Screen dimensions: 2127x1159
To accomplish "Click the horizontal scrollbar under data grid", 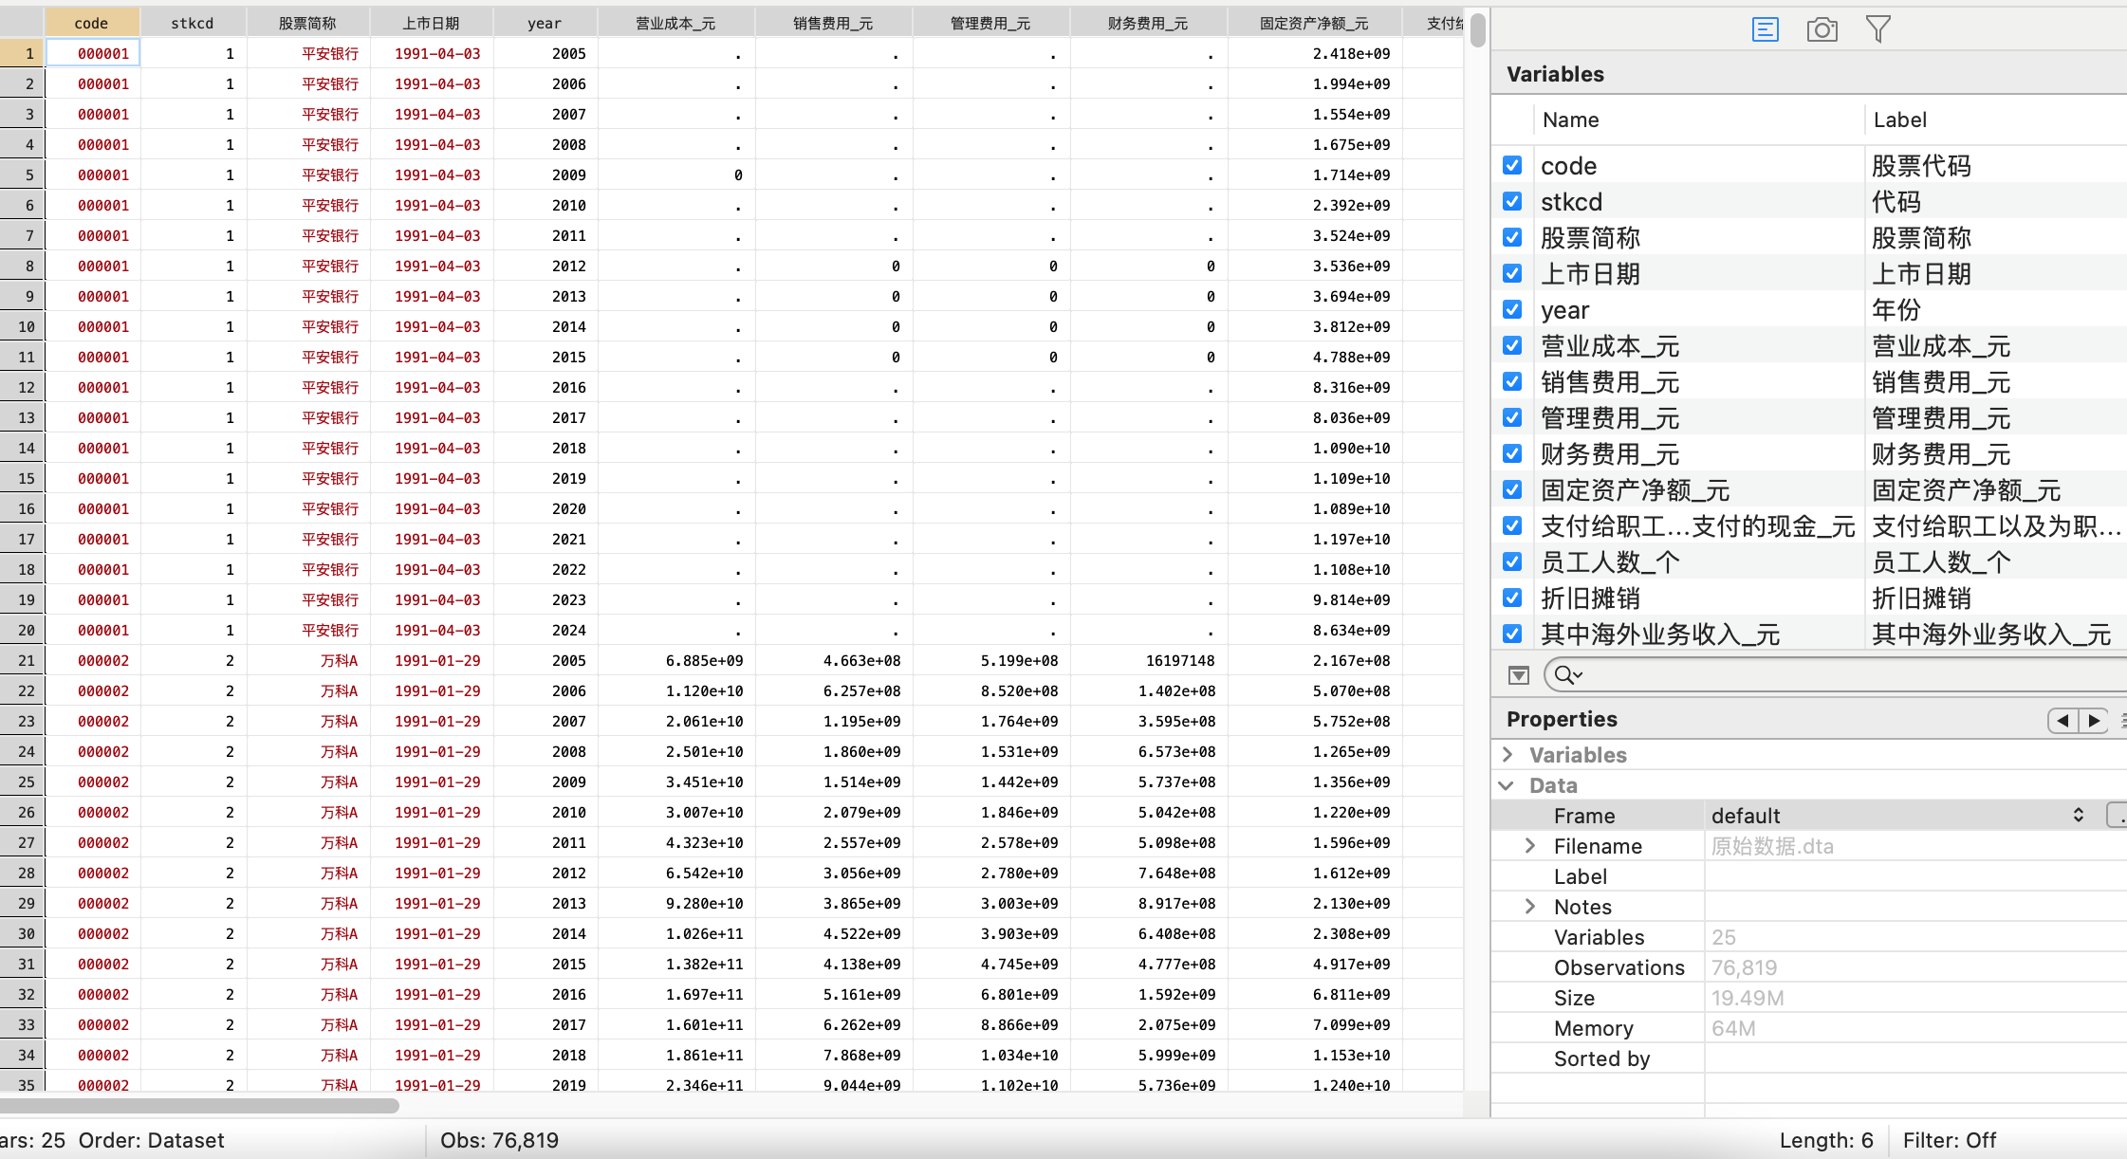I will tap(199, 1106).
